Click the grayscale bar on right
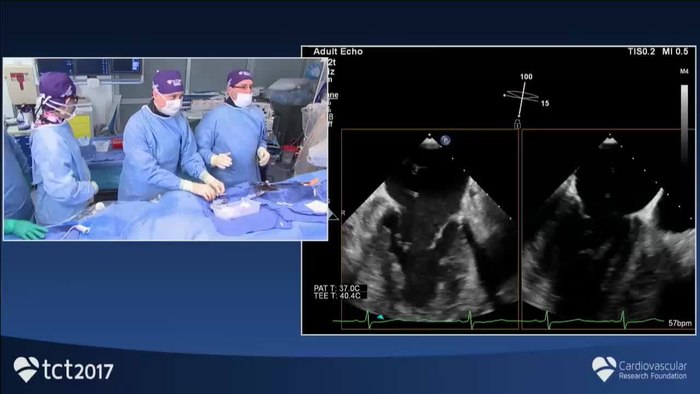Screen dimensions: 700x394 [x=684, y=123]
